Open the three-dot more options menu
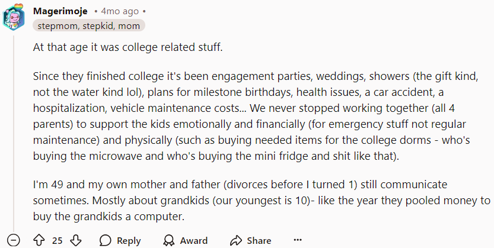The height and width of the screenshot is (248, 494). pos(298,240)
